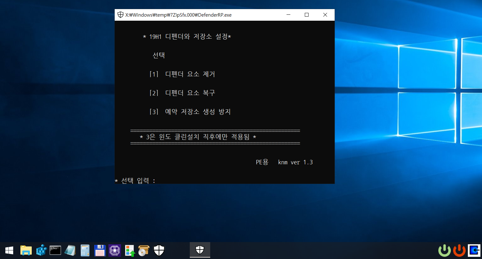Click the '[3] 예약 저장소 생성 방지' option line
The width and height of the screenshot is (482, 259).
point(190,112)
